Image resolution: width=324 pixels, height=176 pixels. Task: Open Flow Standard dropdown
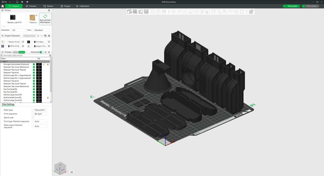point(41,30)
